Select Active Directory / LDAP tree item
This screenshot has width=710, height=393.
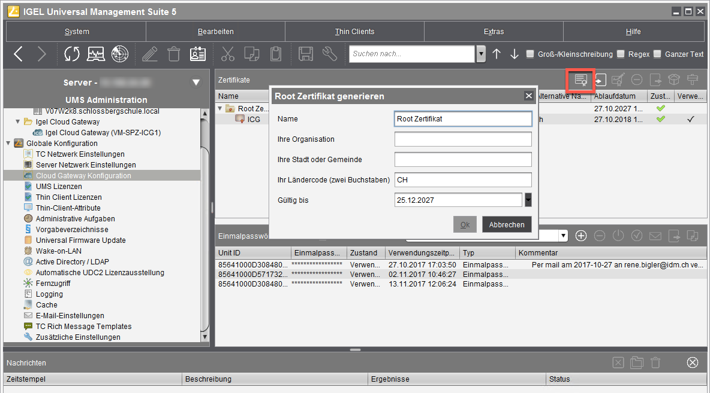coord(73,262)
